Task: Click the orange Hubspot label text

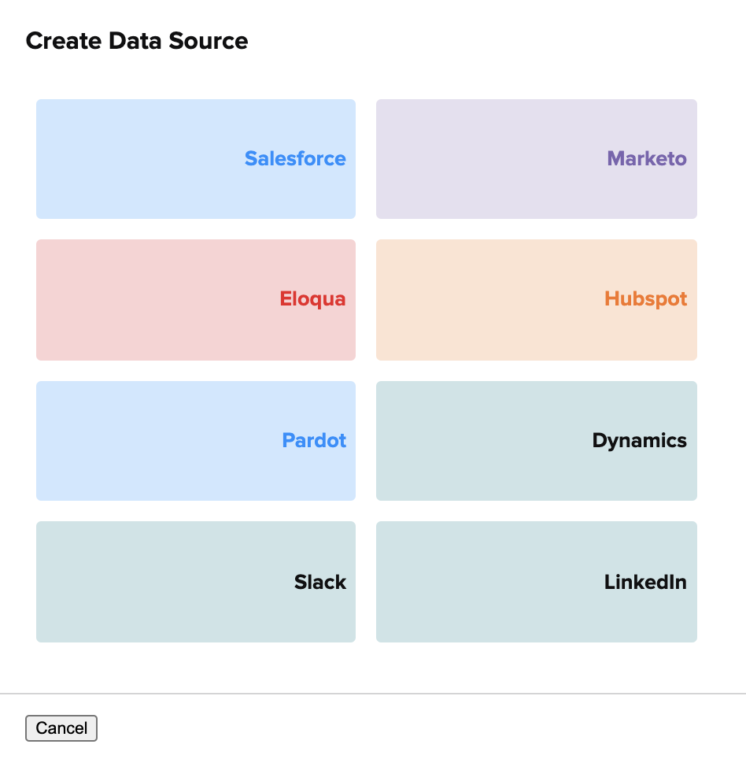Action: [x=645, y=299]
